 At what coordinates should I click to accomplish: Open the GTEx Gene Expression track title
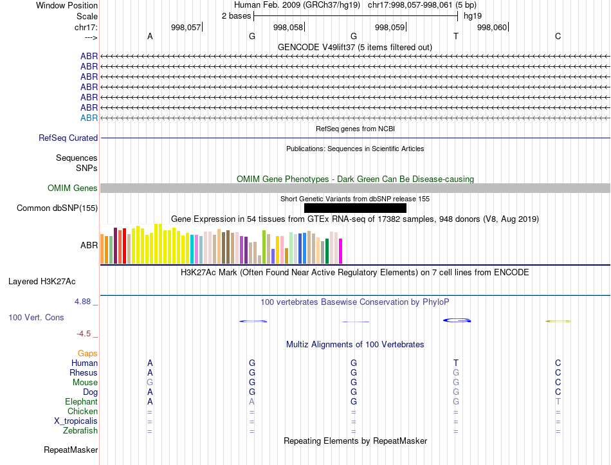[x=355, y=219]
